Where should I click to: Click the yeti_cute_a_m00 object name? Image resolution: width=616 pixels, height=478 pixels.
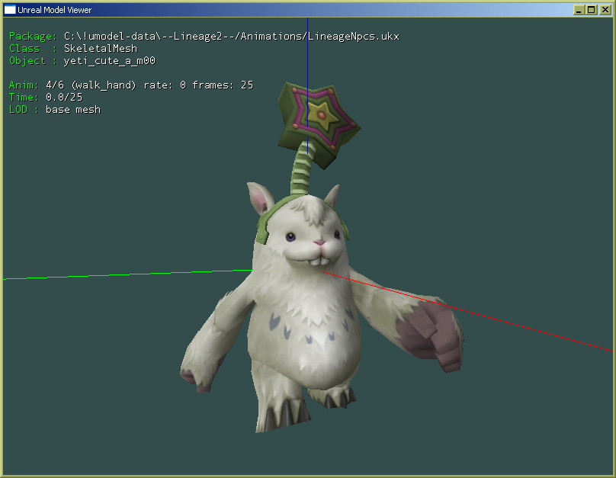click(x=110, y=60)
